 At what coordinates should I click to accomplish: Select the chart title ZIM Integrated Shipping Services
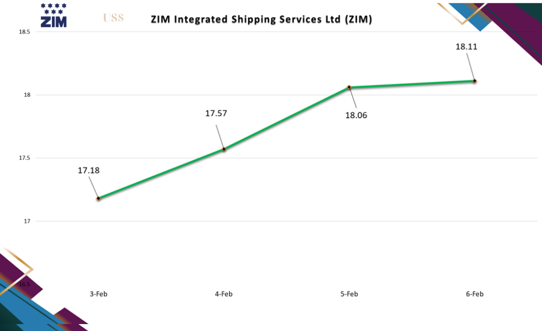(261, 20)
